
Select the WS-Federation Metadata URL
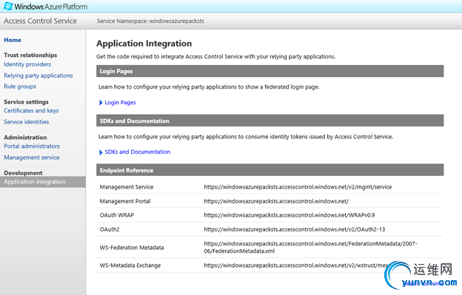click(310, 248)
